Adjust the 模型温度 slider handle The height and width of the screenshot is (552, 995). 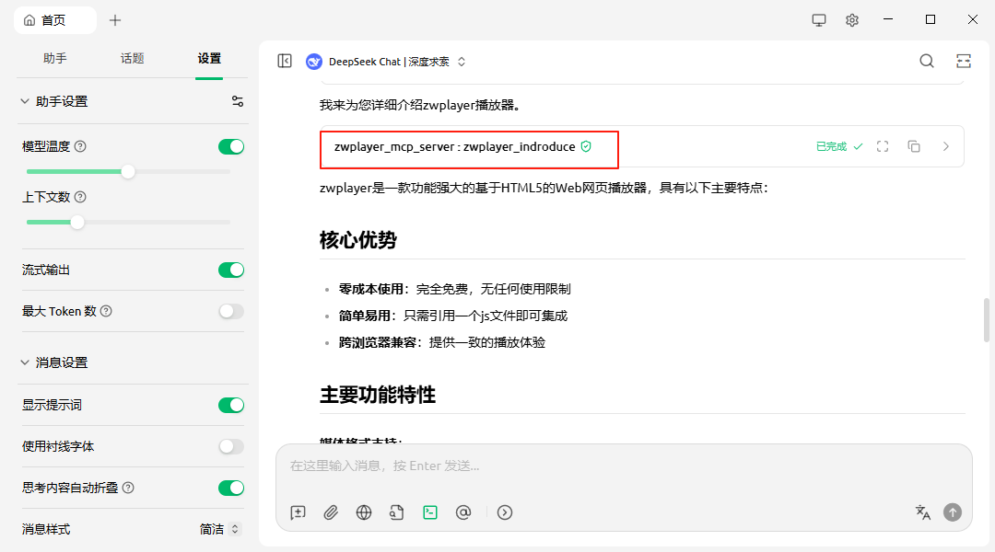[x=128, y=172]
